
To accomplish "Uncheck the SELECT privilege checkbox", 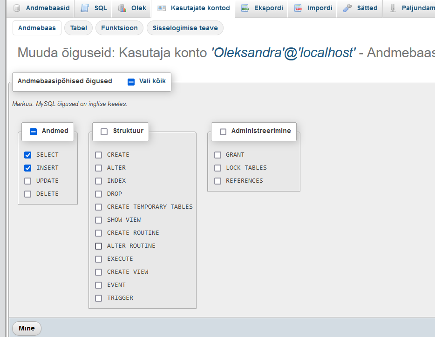I will click(x=28, y=155).
